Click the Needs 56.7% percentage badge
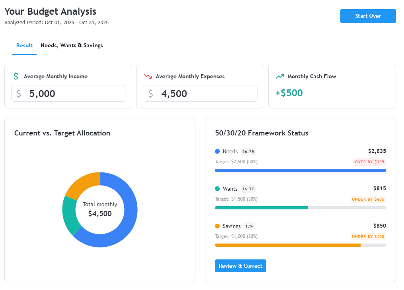Image resolution: width=404 pixels, height=290 pixels. (x=248, y=151)
